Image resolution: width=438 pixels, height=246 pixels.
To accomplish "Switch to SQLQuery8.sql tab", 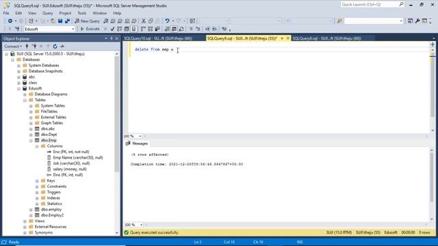I will pos(327,38).
